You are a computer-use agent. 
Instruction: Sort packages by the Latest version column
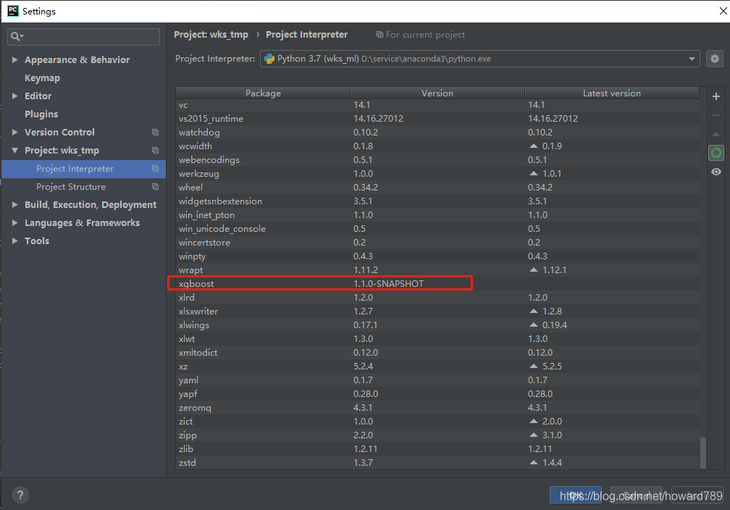click(611, 93)
